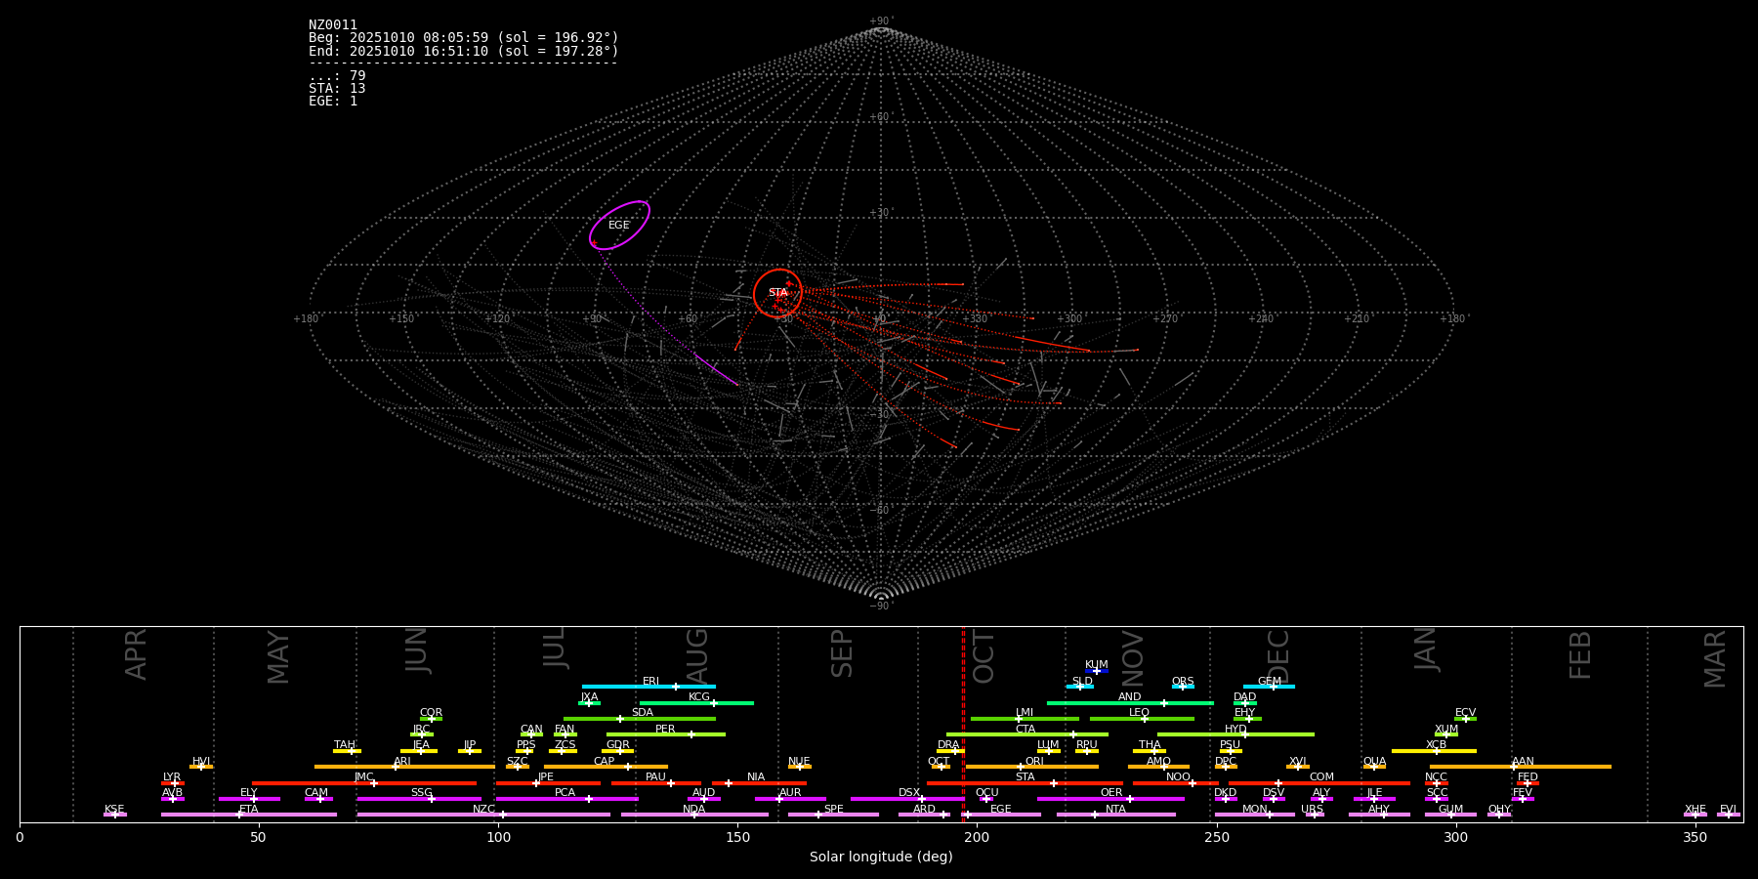Click the LYR shower label
This screenshot has width=1758, height=879.
click(x=172, y=776)
